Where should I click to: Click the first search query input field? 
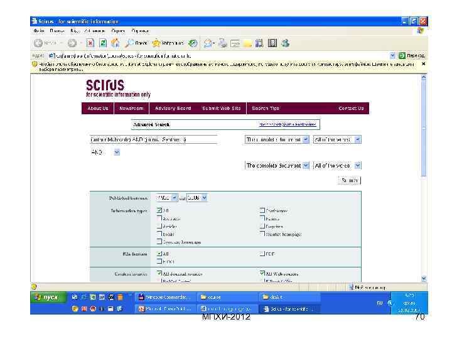[154, 139]
